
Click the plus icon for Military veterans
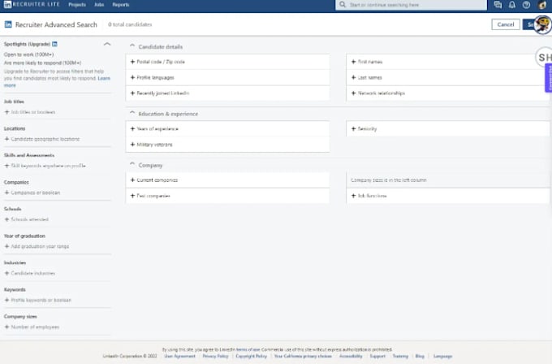click(x=132, y=145)
